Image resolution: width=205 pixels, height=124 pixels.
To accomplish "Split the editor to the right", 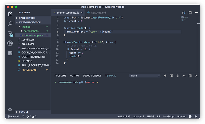I will (x=190, y=13).
